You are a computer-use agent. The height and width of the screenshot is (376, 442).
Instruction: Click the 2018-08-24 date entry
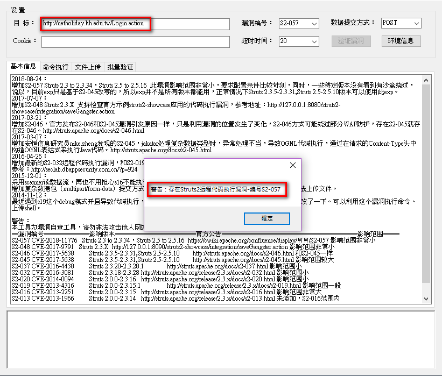(29, 79)
